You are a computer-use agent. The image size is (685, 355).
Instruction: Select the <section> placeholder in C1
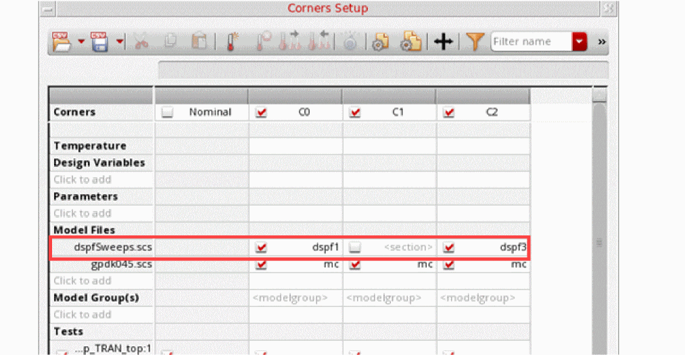408,247
